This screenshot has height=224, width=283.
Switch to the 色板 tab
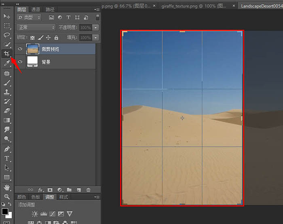point(36,197)
